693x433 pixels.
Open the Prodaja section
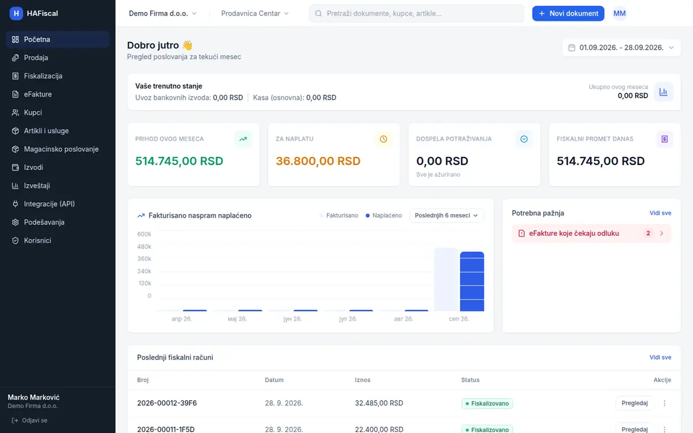tap(58, 58)
